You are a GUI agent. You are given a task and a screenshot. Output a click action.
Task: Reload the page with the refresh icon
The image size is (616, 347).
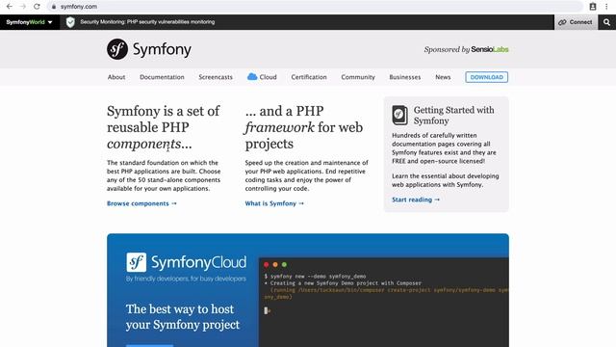pos(37,7)
